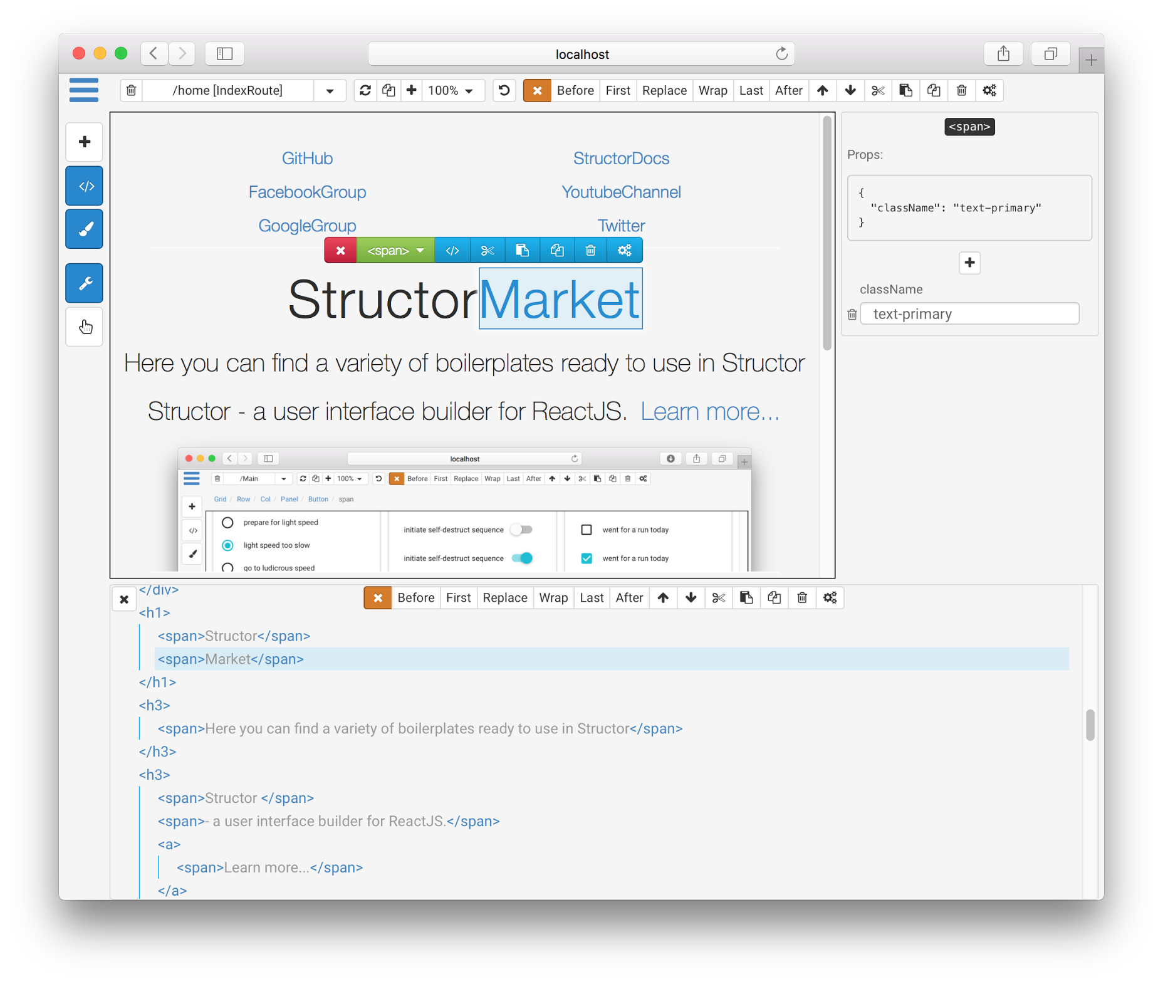Delete component trash icon in top toolbar
This screenshot has height=984, width=1163.
pyautogui.click(x=961, y=90)
